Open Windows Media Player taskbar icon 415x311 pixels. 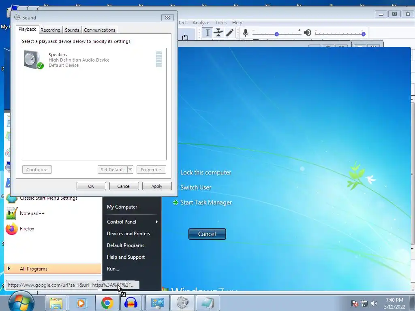pyautogui.click(x=81, y=303)
